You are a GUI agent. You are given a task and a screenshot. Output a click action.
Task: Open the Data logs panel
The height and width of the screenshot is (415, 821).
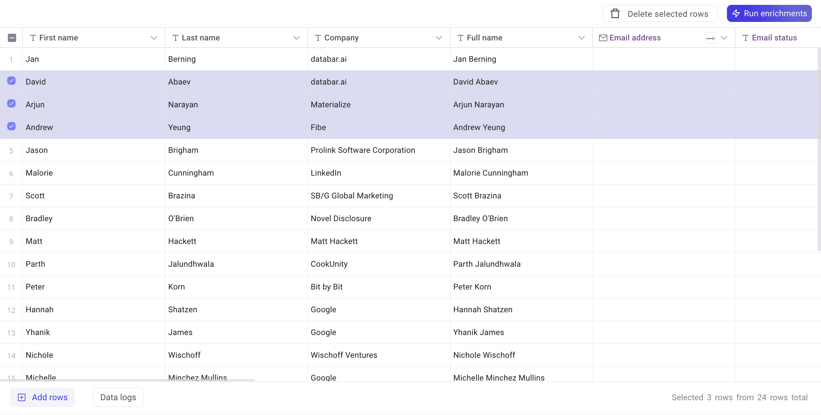coord(118,397)
